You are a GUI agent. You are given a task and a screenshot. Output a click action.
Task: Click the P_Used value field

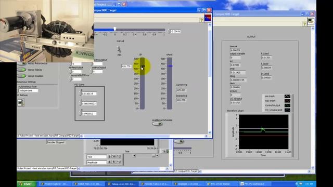pyautogui.click(x=266, y=58)
